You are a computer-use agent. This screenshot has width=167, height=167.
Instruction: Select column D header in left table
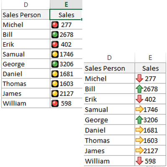(x=26, y=5)
